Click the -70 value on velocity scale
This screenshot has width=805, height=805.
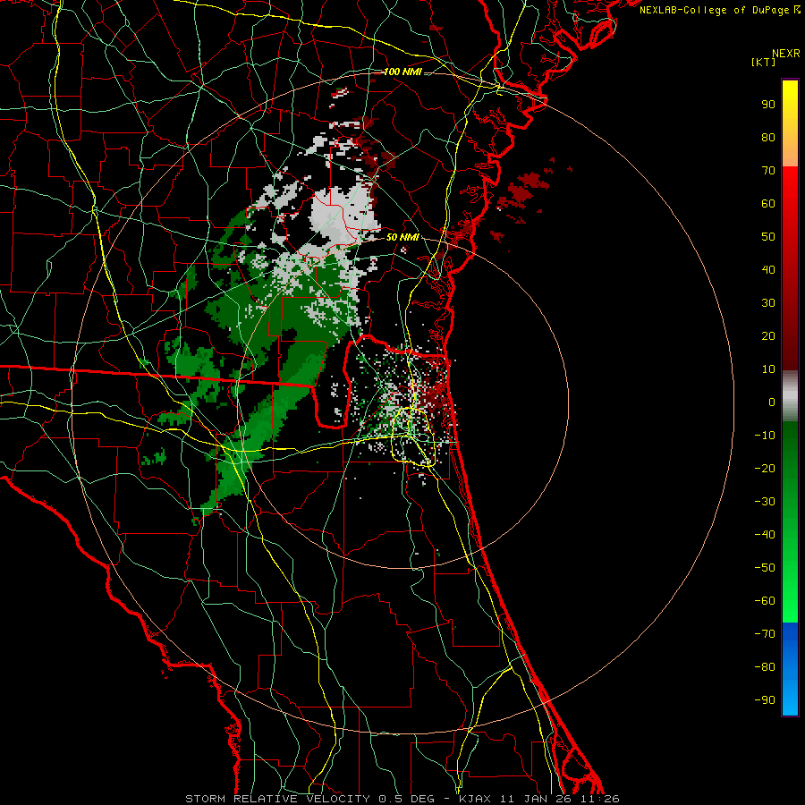coord(765,634)
